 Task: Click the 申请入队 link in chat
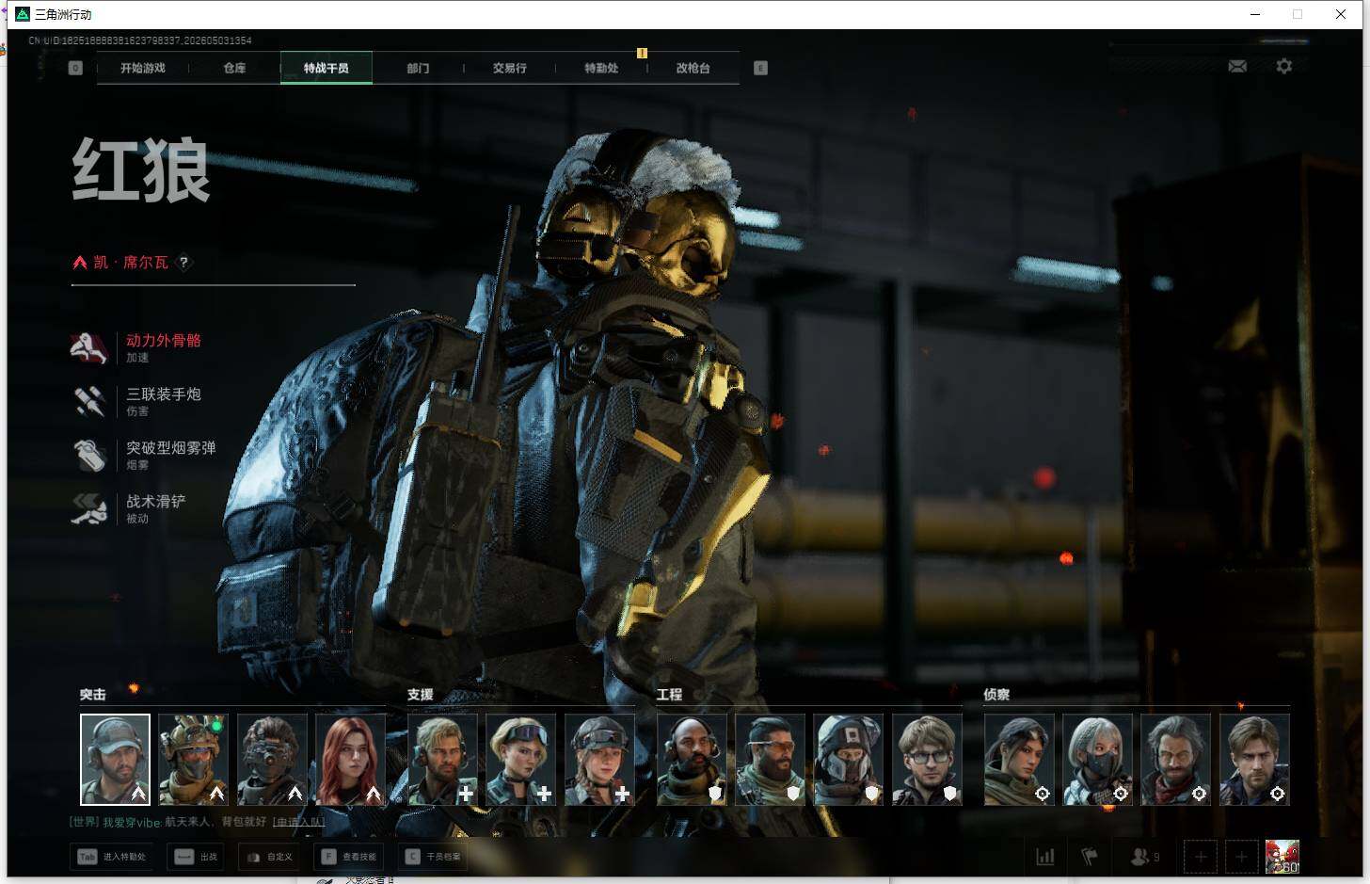pos(298,822)
